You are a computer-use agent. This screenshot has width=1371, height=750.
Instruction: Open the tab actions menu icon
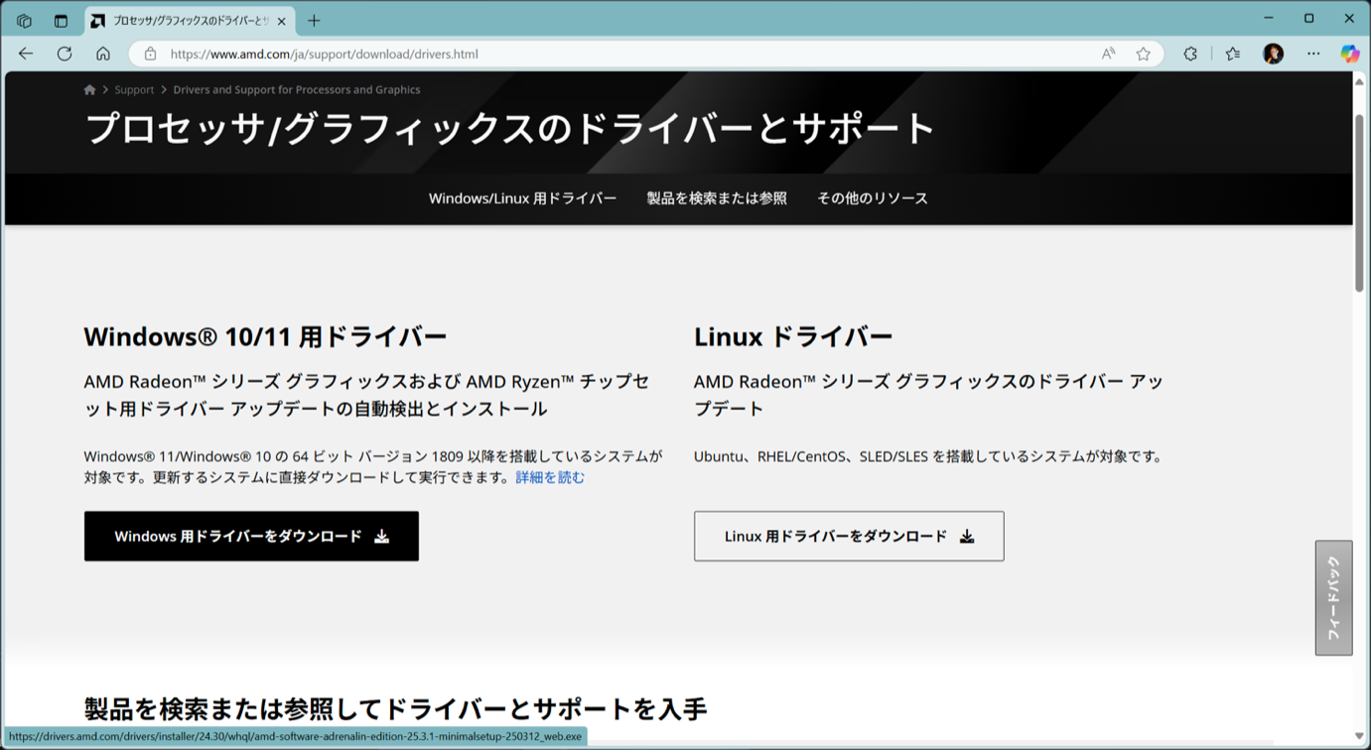[61, 20]
